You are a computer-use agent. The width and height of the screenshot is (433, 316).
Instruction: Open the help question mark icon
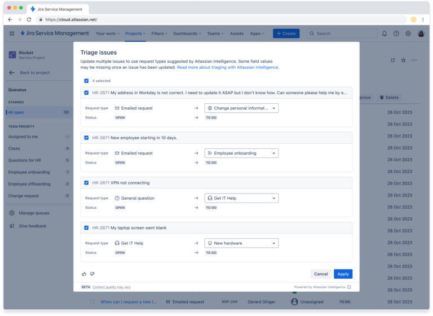coord(396,33)
